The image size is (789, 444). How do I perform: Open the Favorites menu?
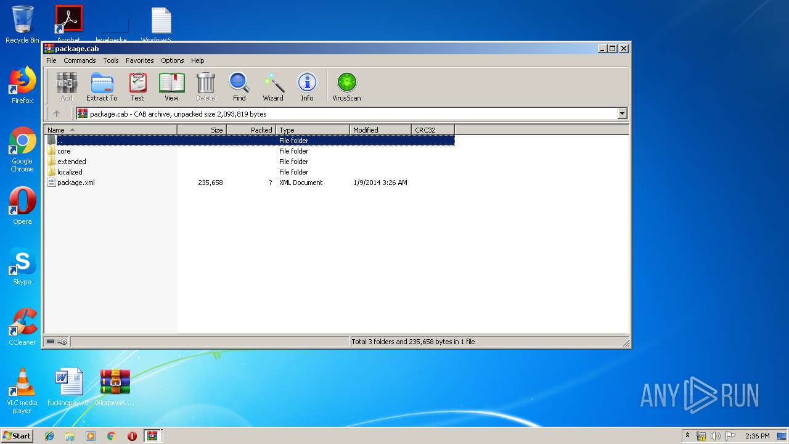tap(140, 60)
